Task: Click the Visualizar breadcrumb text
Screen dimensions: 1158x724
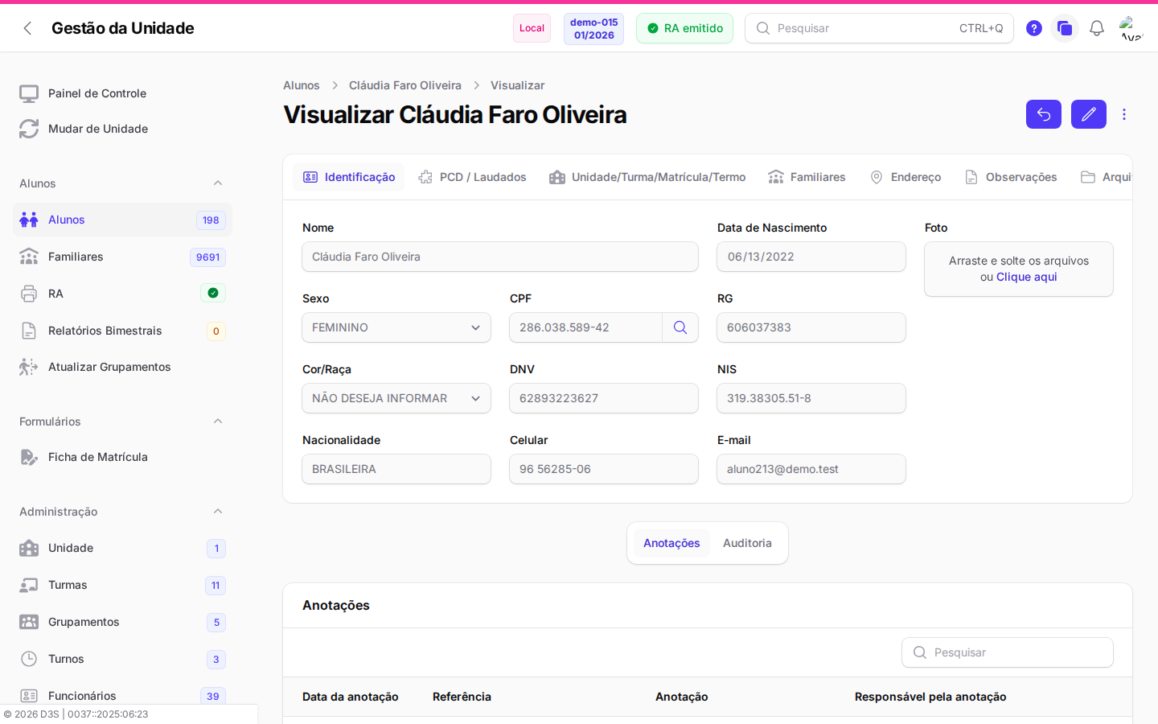Action: [x=518, y=85]
